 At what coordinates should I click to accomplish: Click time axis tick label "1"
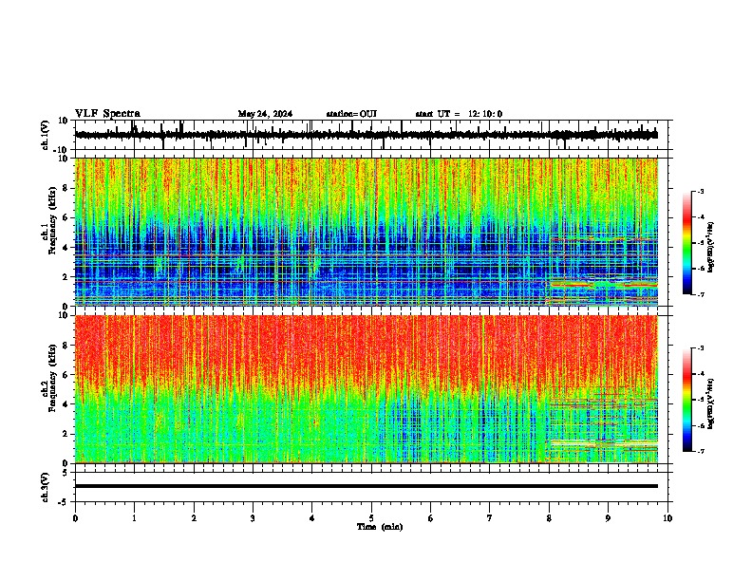coord(134,518)
